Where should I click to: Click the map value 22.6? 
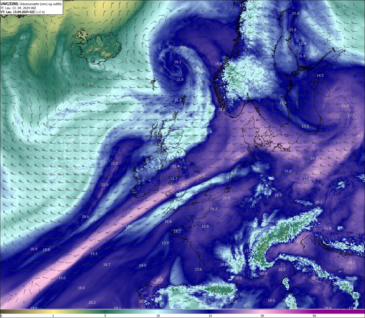[222, 110]
